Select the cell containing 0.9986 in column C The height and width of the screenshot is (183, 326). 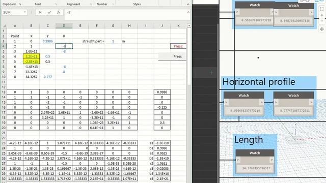(x=47, y=41)
